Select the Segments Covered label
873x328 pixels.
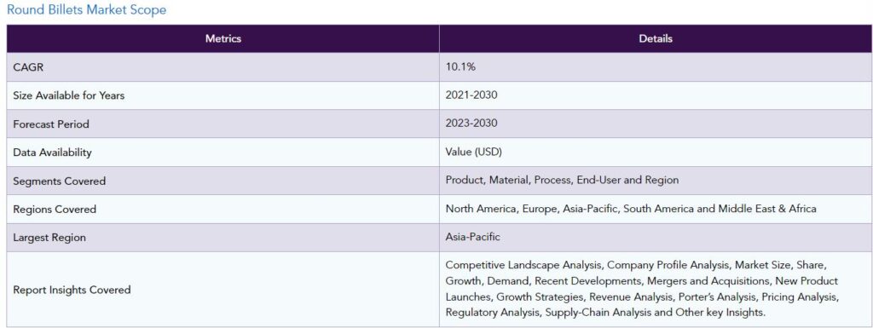coord(60,181)
